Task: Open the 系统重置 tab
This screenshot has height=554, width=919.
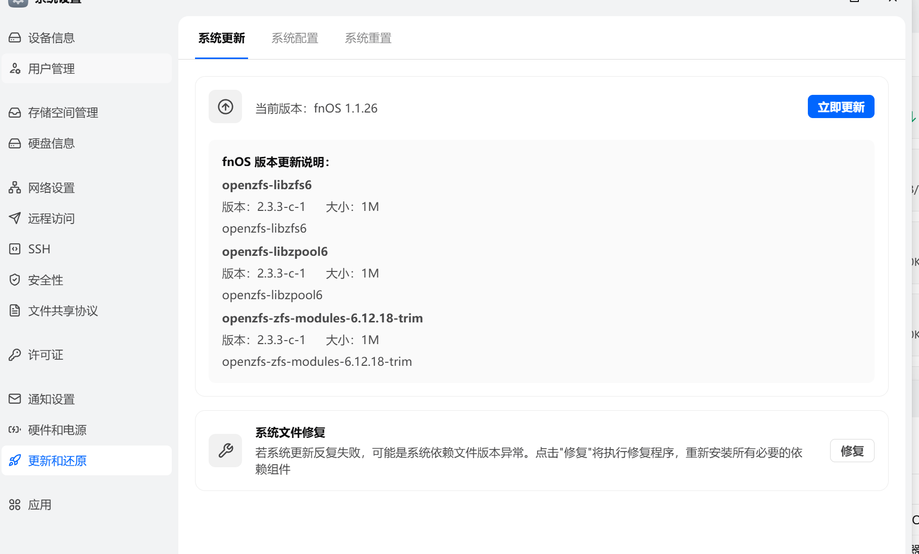Action: coord(368,38)
